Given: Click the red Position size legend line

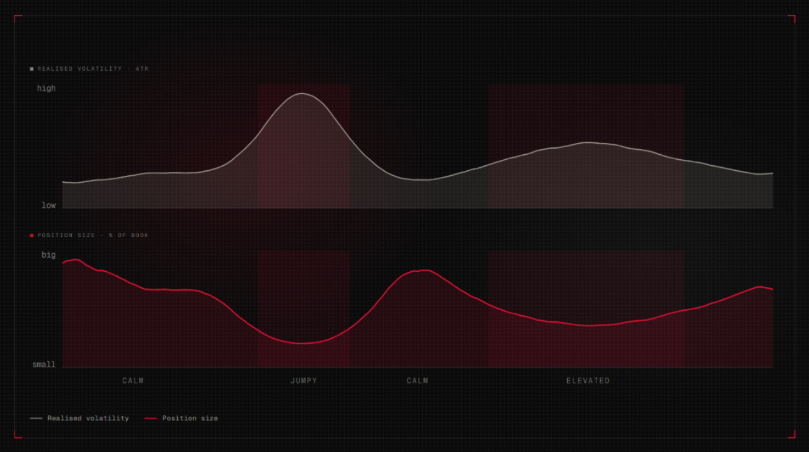Looking at the screenshot, I should (151, 419).
